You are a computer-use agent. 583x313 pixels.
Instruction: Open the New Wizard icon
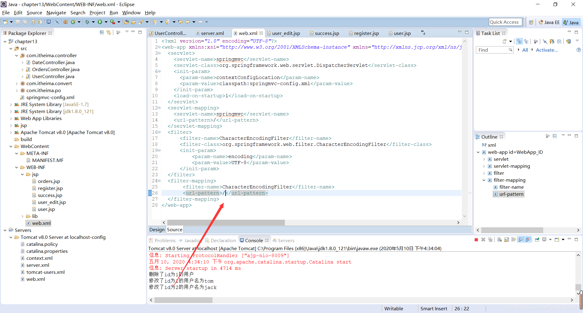[5, 22]
